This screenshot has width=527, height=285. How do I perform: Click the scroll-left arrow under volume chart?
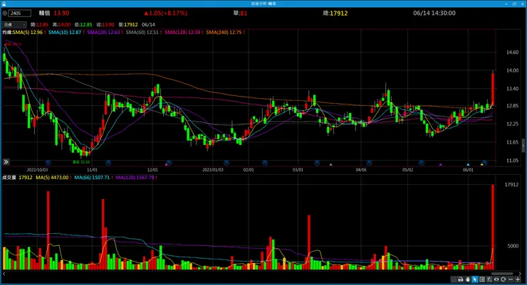pos(4,274)
